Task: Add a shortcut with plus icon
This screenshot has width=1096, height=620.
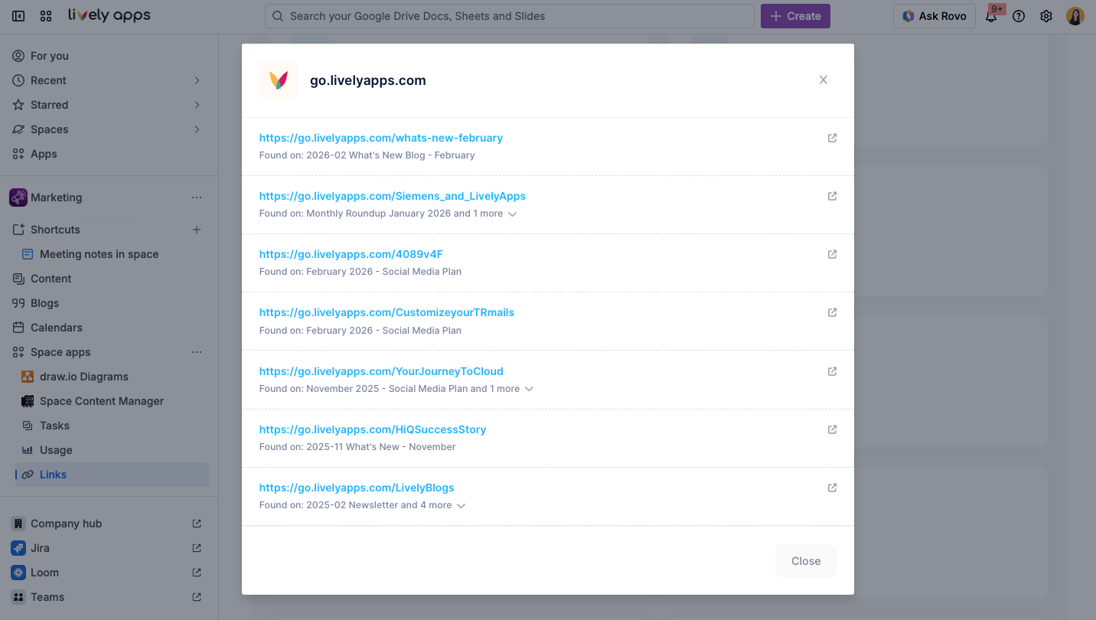Action: tap(197, 230)
